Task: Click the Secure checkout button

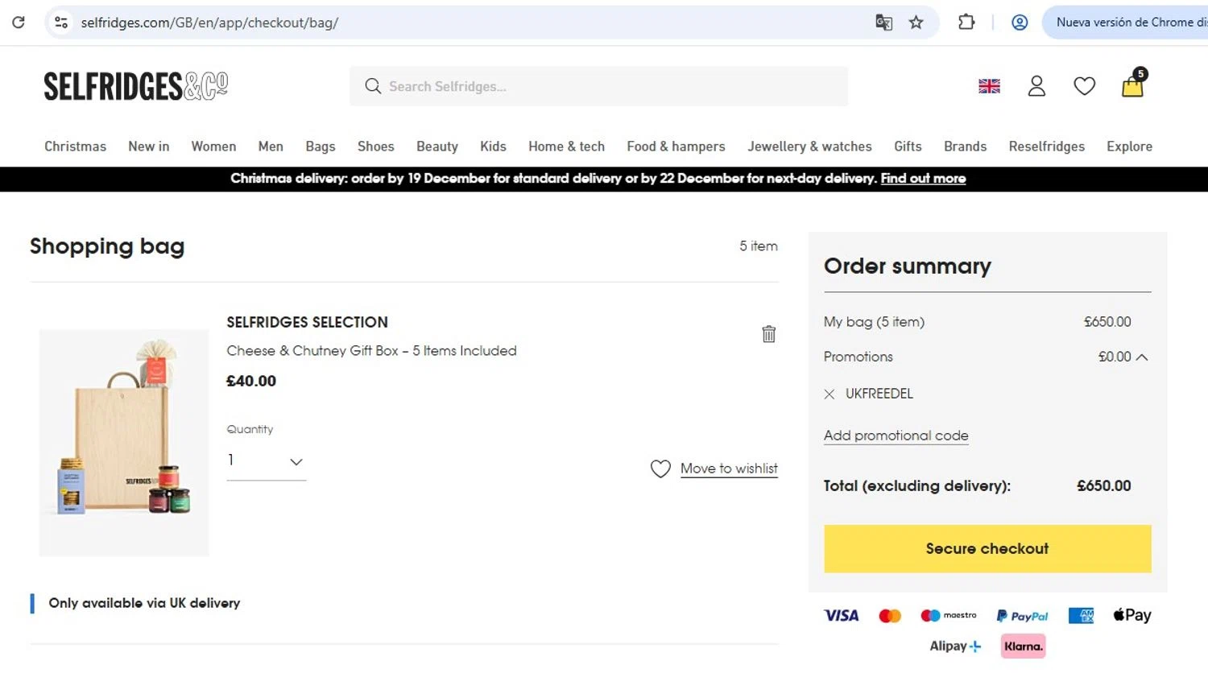Action: point(987,549)
